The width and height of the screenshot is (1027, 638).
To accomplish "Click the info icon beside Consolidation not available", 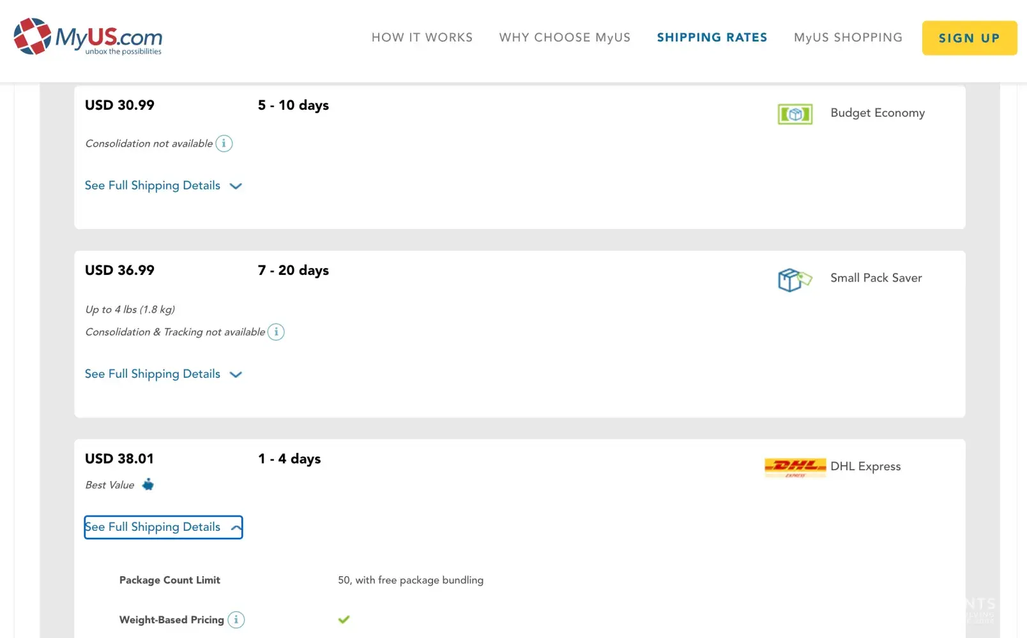I will point(224,144).
